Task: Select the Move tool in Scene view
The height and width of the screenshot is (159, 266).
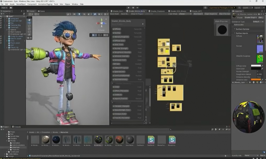Action: pos(29,23)
